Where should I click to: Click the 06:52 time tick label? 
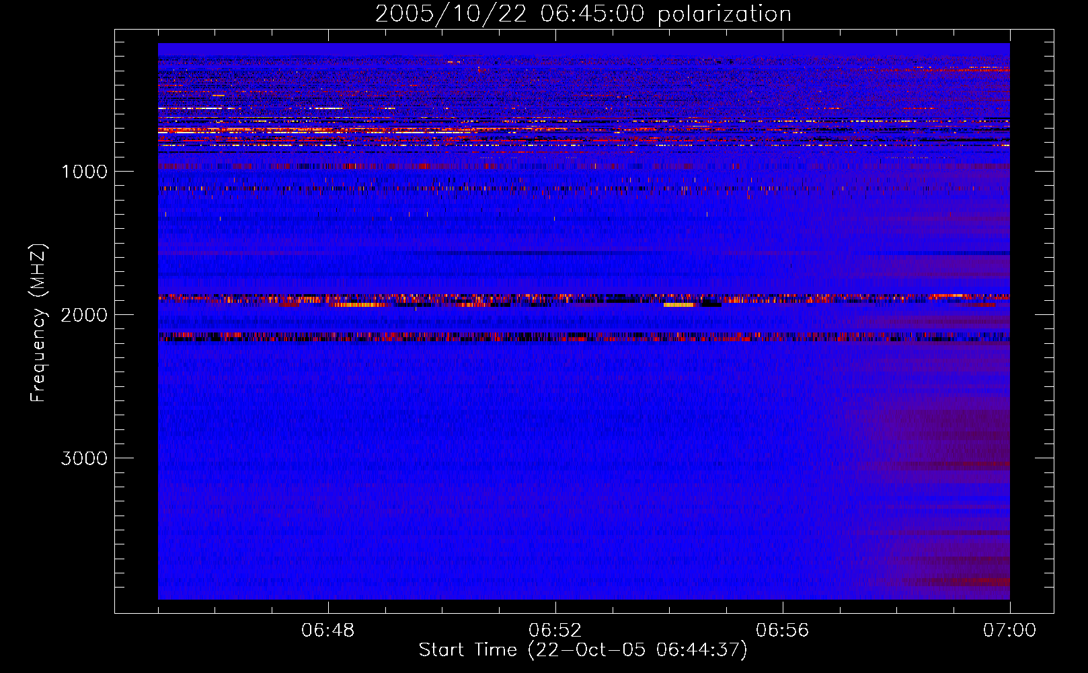click(555, 631)
